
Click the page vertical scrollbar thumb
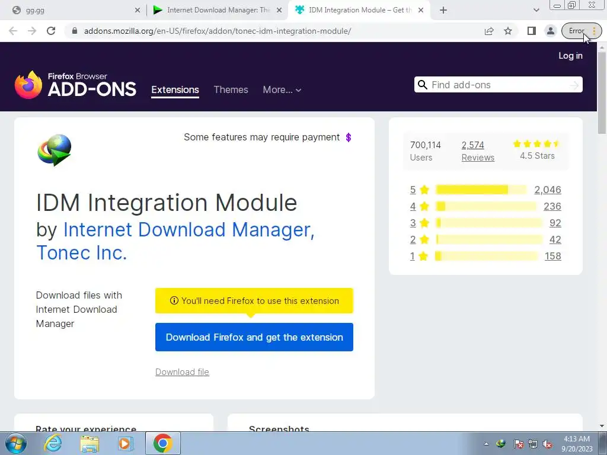click(602, 93)
